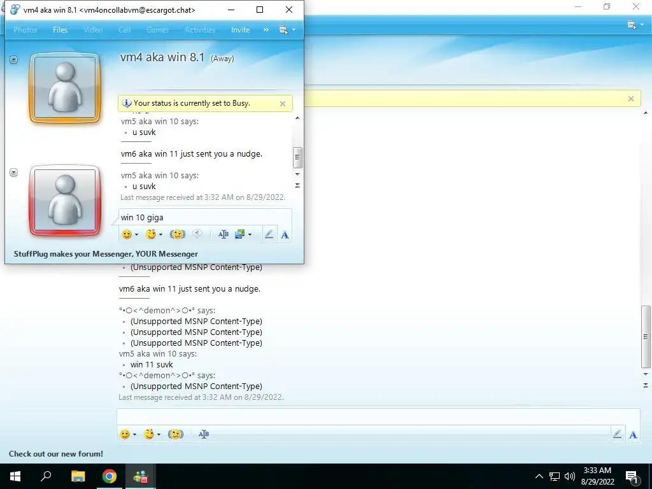Viewport: 652px width, 489px height.
Task: Open network icon in system tray
Action: pyautogui.click(x=555, y=476)
